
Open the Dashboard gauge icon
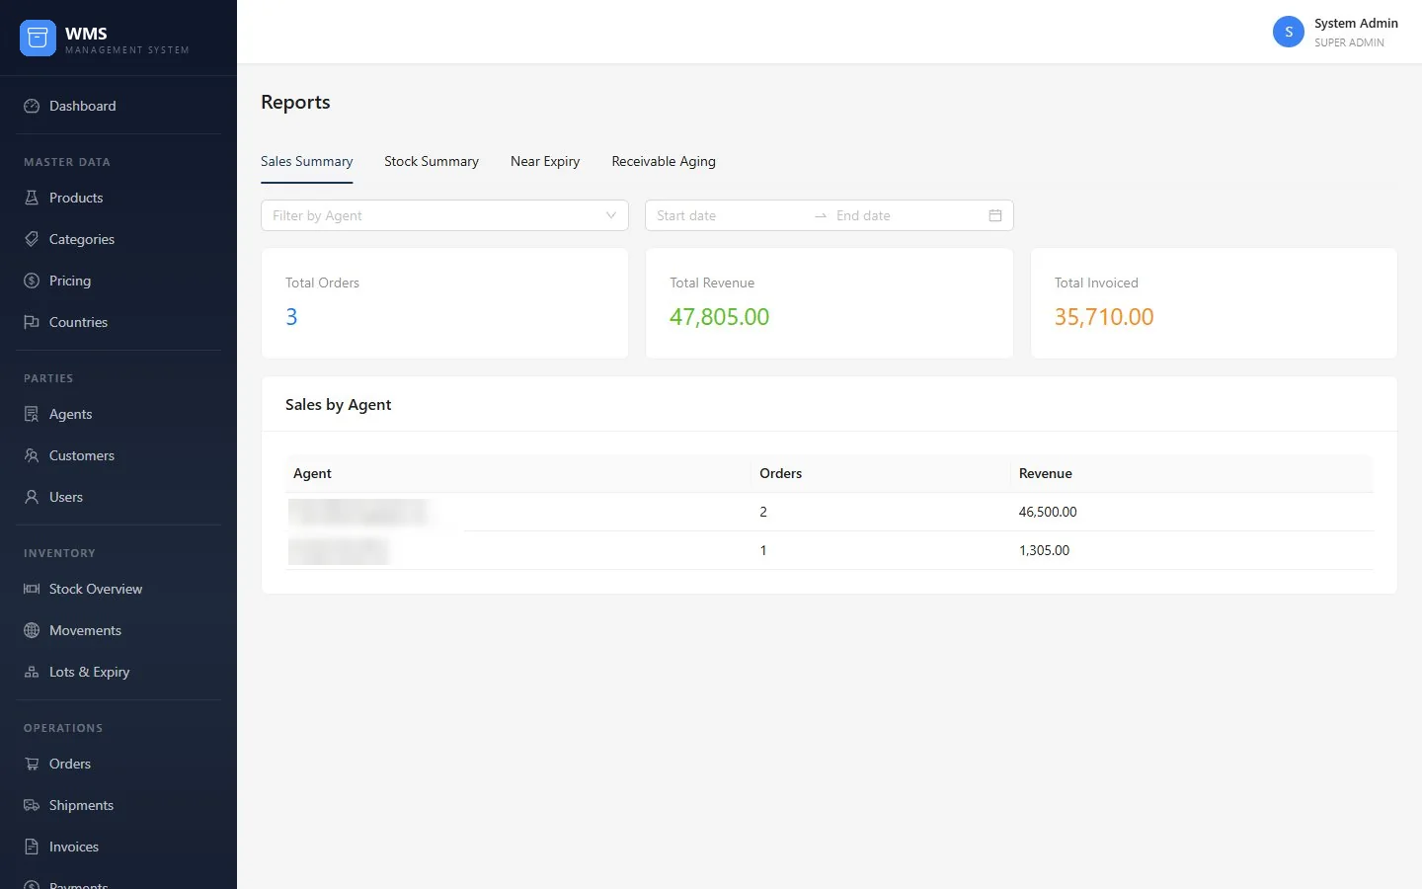coord(32,106)
